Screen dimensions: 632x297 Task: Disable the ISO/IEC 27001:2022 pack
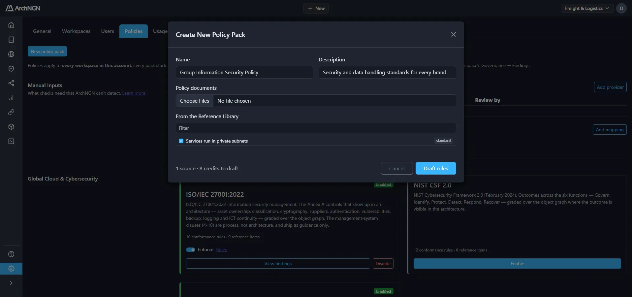(383, 264)
